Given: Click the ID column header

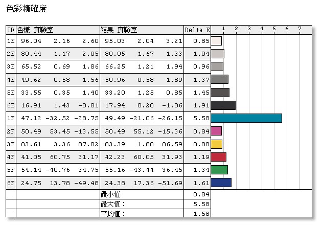Looking at the screenshot, I should click(x=11, y=29).
